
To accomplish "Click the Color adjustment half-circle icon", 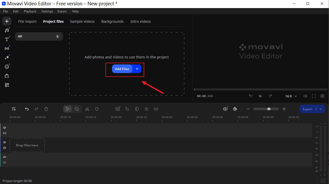I will pyautogui.click(x=137, y=109).
